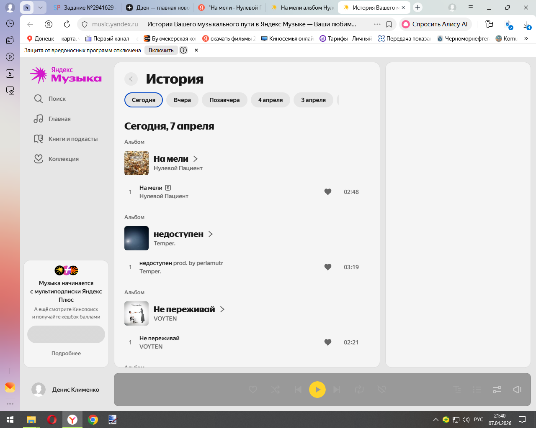
Task: Open the Search section in sidebar
Action: (x=50, y=99)
